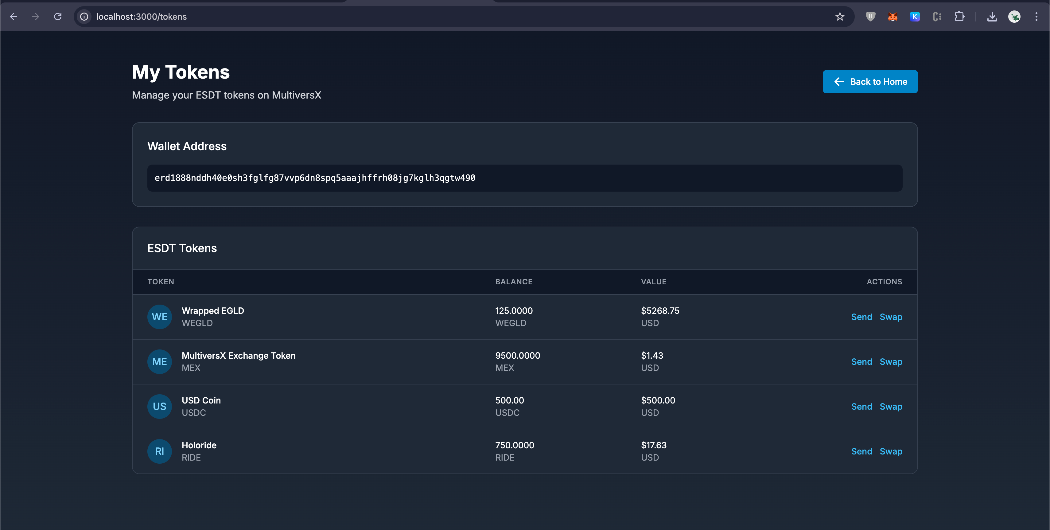Viewport: 1050px width, 530px height.
Task: Click the browser back arrow
Action: click(14, 17)
